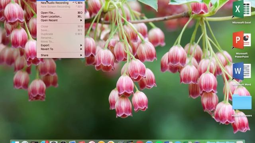Click the dimmed Move To... menu item
255x143 pixels.
click(61, 41)
